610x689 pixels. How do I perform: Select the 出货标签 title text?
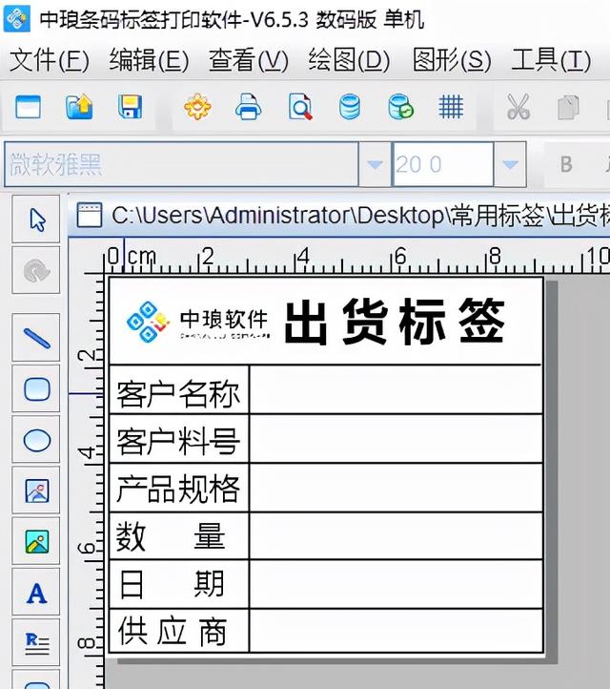click(x=395, y=322)
